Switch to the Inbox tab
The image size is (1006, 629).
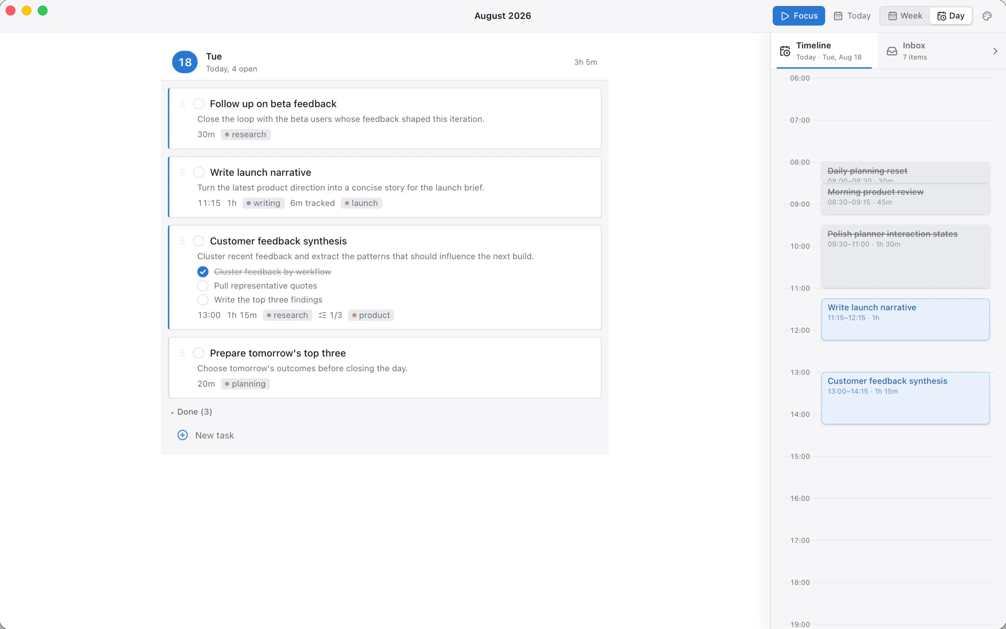tap(931, 51)
